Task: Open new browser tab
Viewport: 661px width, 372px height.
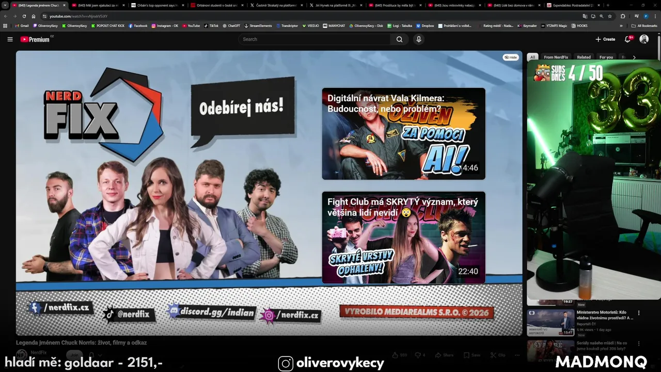Action: tap(608, 5)
